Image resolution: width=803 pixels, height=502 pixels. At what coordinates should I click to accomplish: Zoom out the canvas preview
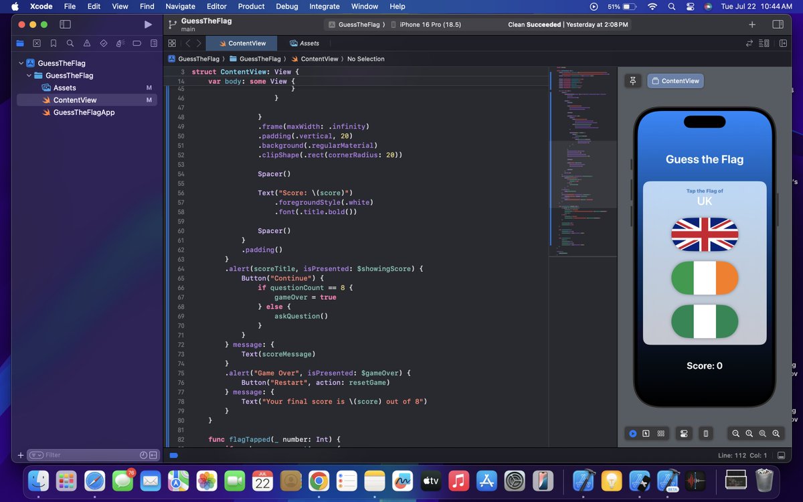click(735, 434)
